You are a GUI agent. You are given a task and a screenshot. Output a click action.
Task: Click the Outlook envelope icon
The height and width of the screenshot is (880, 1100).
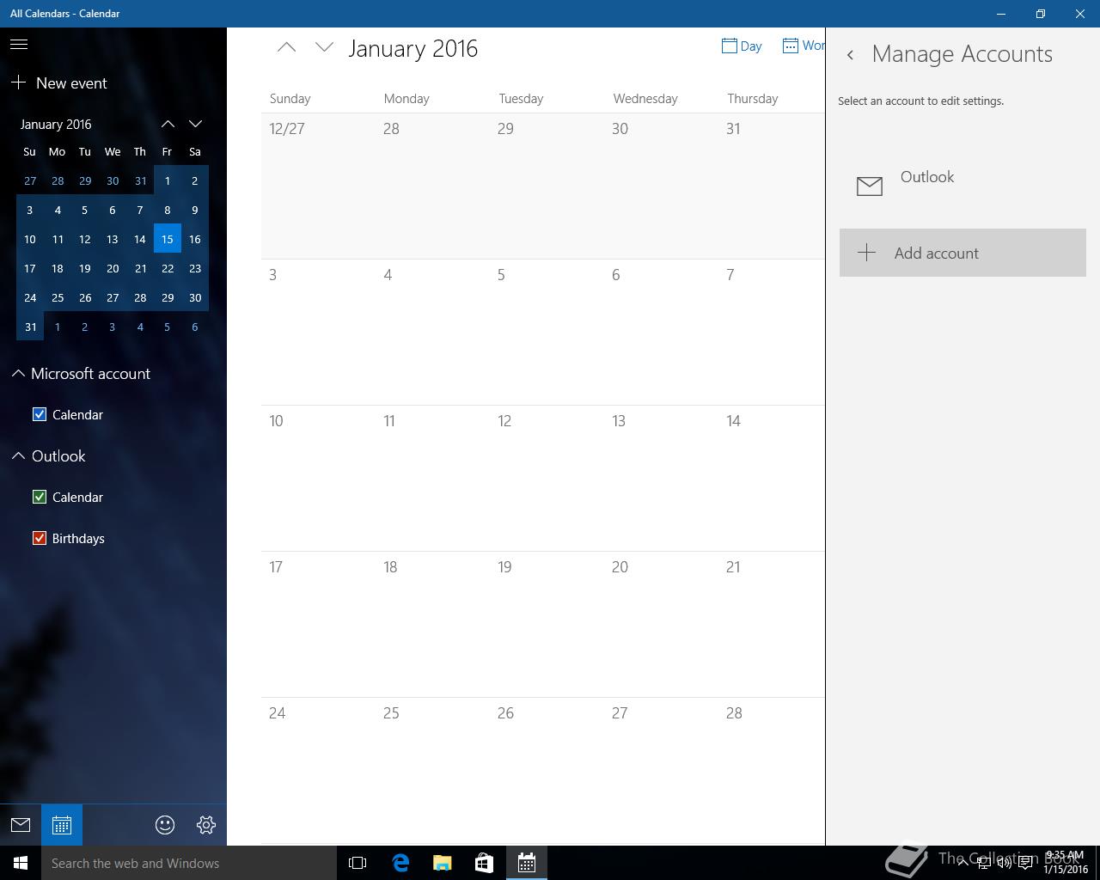pyautogui.click(x=870, y=186)
